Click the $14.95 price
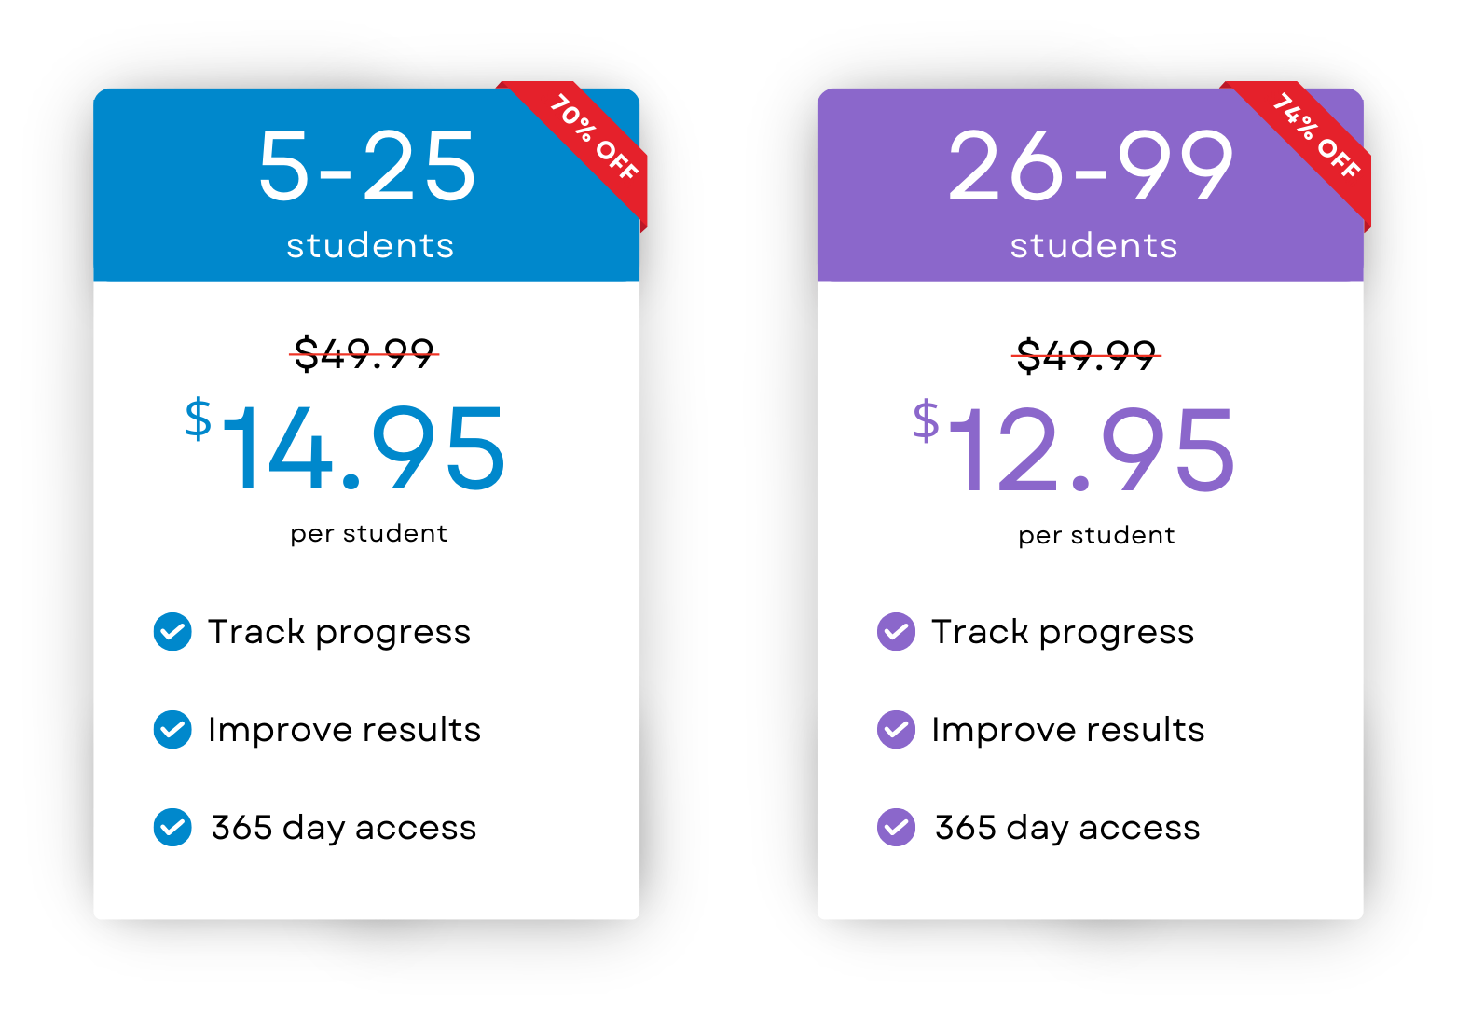Viewport: 1457px width, 1017px height. tap(346, 447)
